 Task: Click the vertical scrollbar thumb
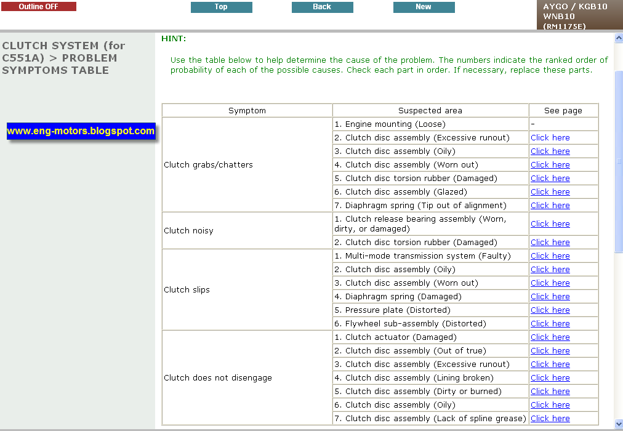click(619, 161)
